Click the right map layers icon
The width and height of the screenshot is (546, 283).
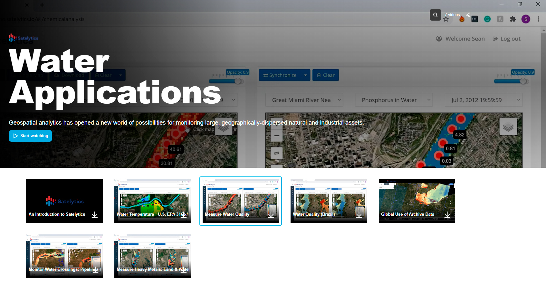pyautogui.click(x=508, y=127)
